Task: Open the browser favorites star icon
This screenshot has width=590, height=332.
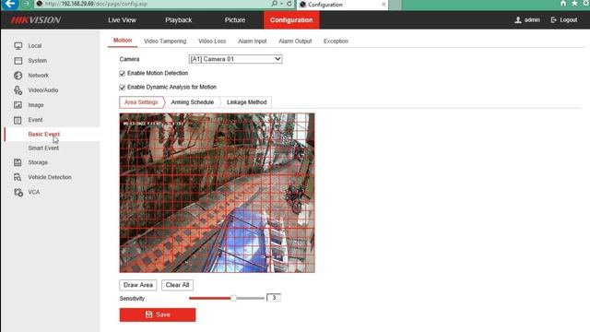Action: [x=574, y=4]
